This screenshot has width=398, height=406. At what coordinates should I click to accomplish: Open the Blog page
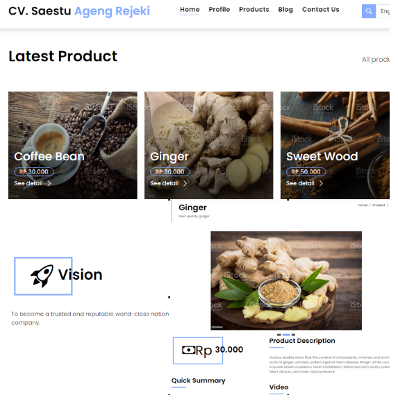click(x=285, y=10)
